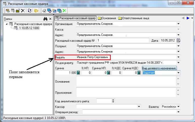This screenshot has height=122, width=195.
Task: Click the pane splitter collapse triangle below the toolbar
Action: coord(54,15)
